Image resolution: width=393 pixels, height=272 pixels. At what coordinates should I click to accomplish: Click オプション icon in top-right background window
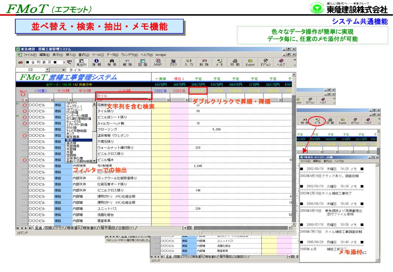(310, 101)
